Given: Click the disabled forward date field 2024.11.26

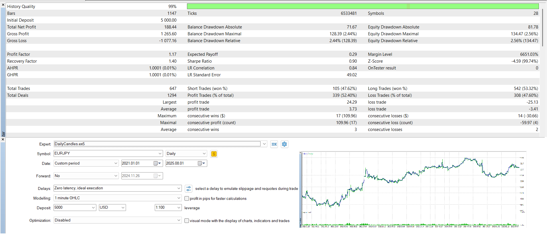Looking at the screenshot, I should [x=142, y=176].
